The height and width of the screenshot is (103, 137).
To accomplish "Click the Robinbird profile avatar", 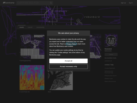I will click(x=111, y=40).
